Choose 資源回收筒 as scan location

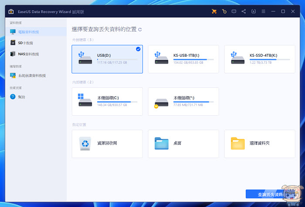107,144
